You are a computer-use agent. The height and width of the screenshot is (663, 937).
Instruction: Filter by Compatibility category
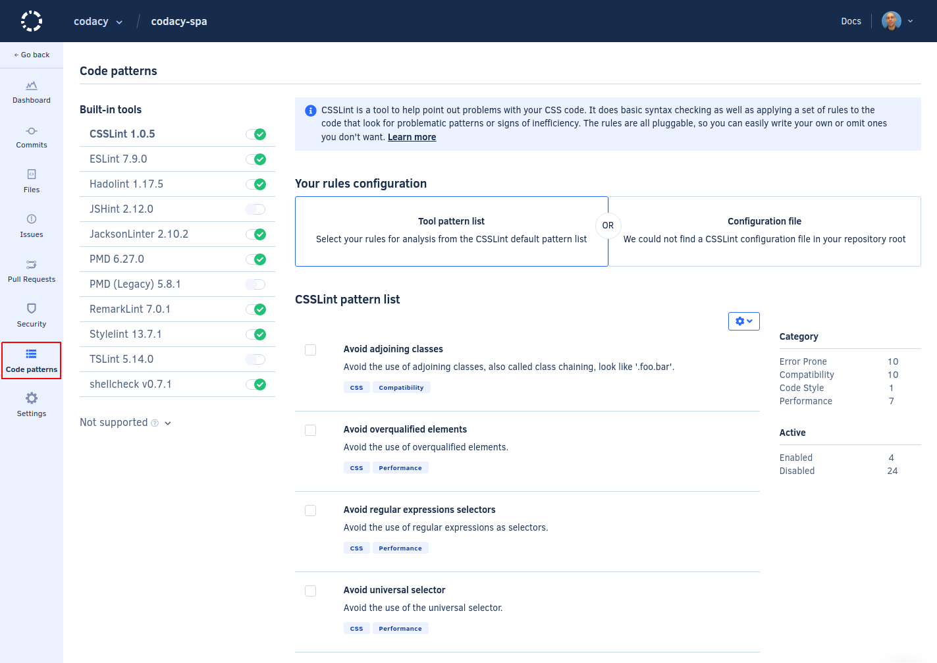click(807, 375)
